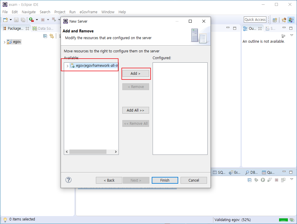Switch to the Outline tab
The width and height of the screenshot is (297, 224).
pos(250,29)
